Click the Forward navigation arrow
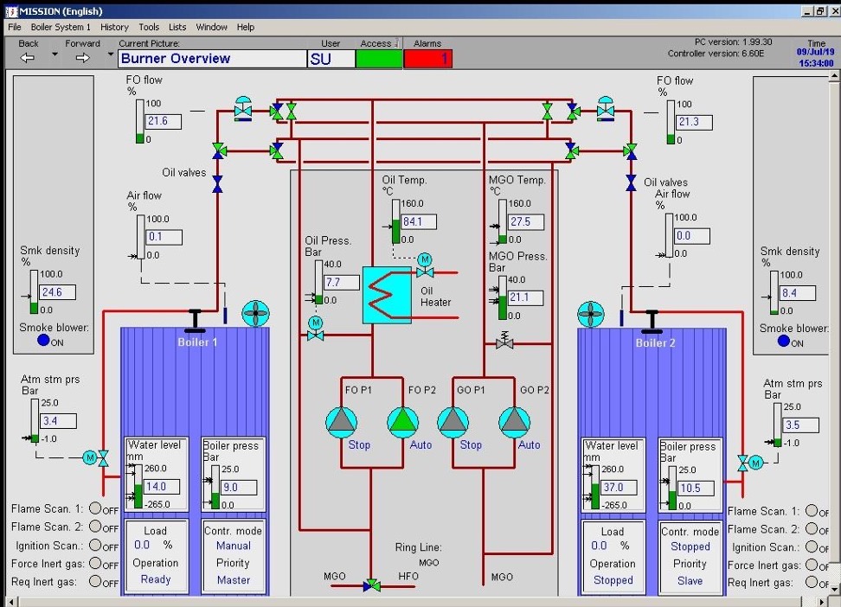This screenshot has height=607, width=841. (82, 58)
